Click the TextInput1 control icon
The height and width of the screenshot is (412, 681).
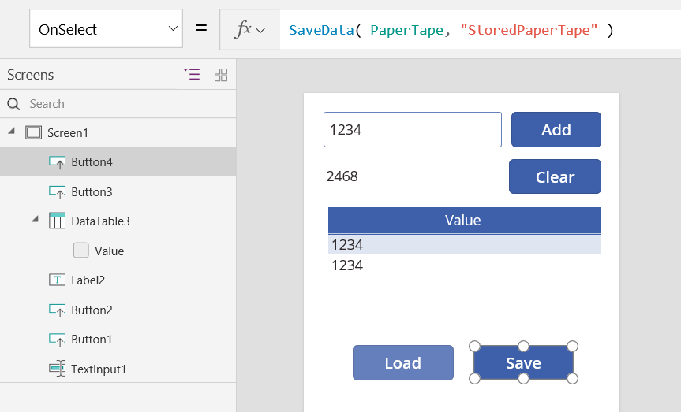(57, 369)
